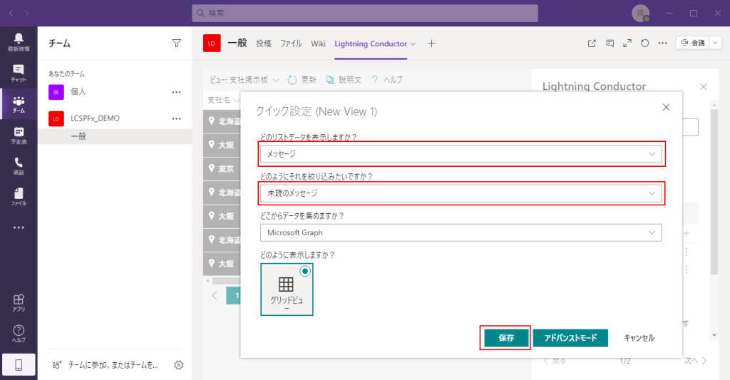Select the グリッドビュー radio option

[x=306, y=271]
